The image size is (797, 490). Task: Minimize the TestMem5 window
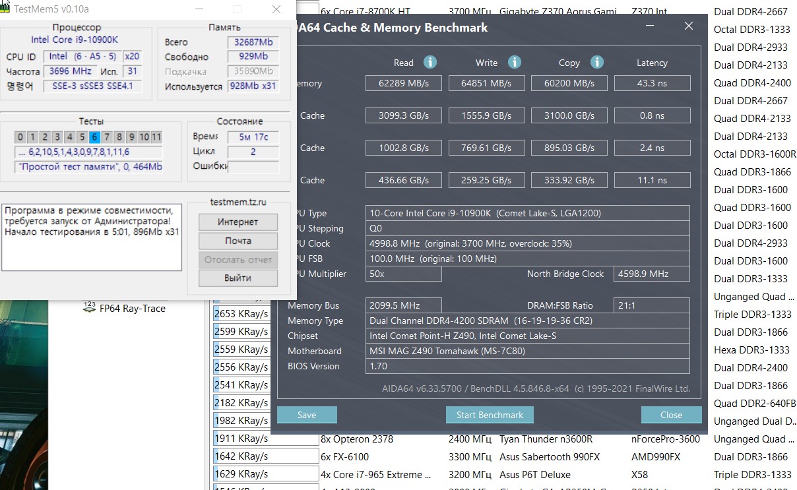tap(199, 9)
